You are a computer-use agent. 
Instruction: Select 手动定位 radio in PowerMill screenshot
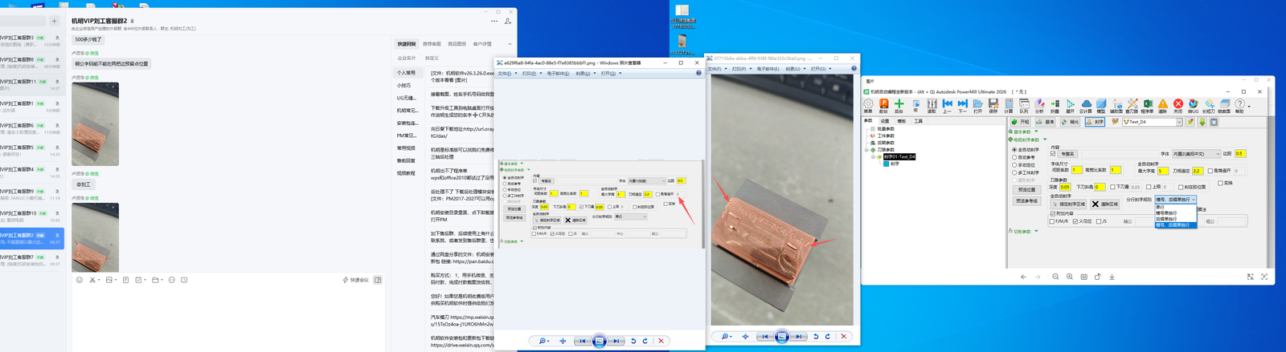pyautogui.click(x=1014, y=165)
